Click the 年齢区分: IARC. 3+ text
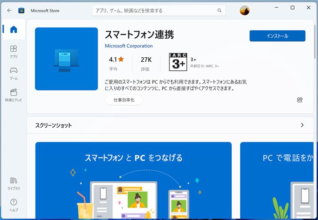 click(x=205, y=66)
